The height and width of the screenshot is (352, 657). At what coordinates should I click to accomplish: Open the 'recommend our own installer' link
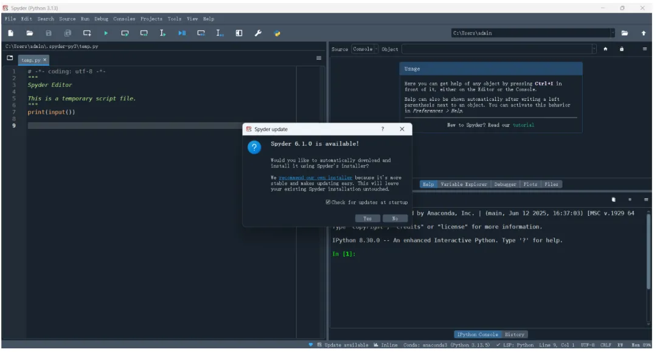[x=315, y=178]
